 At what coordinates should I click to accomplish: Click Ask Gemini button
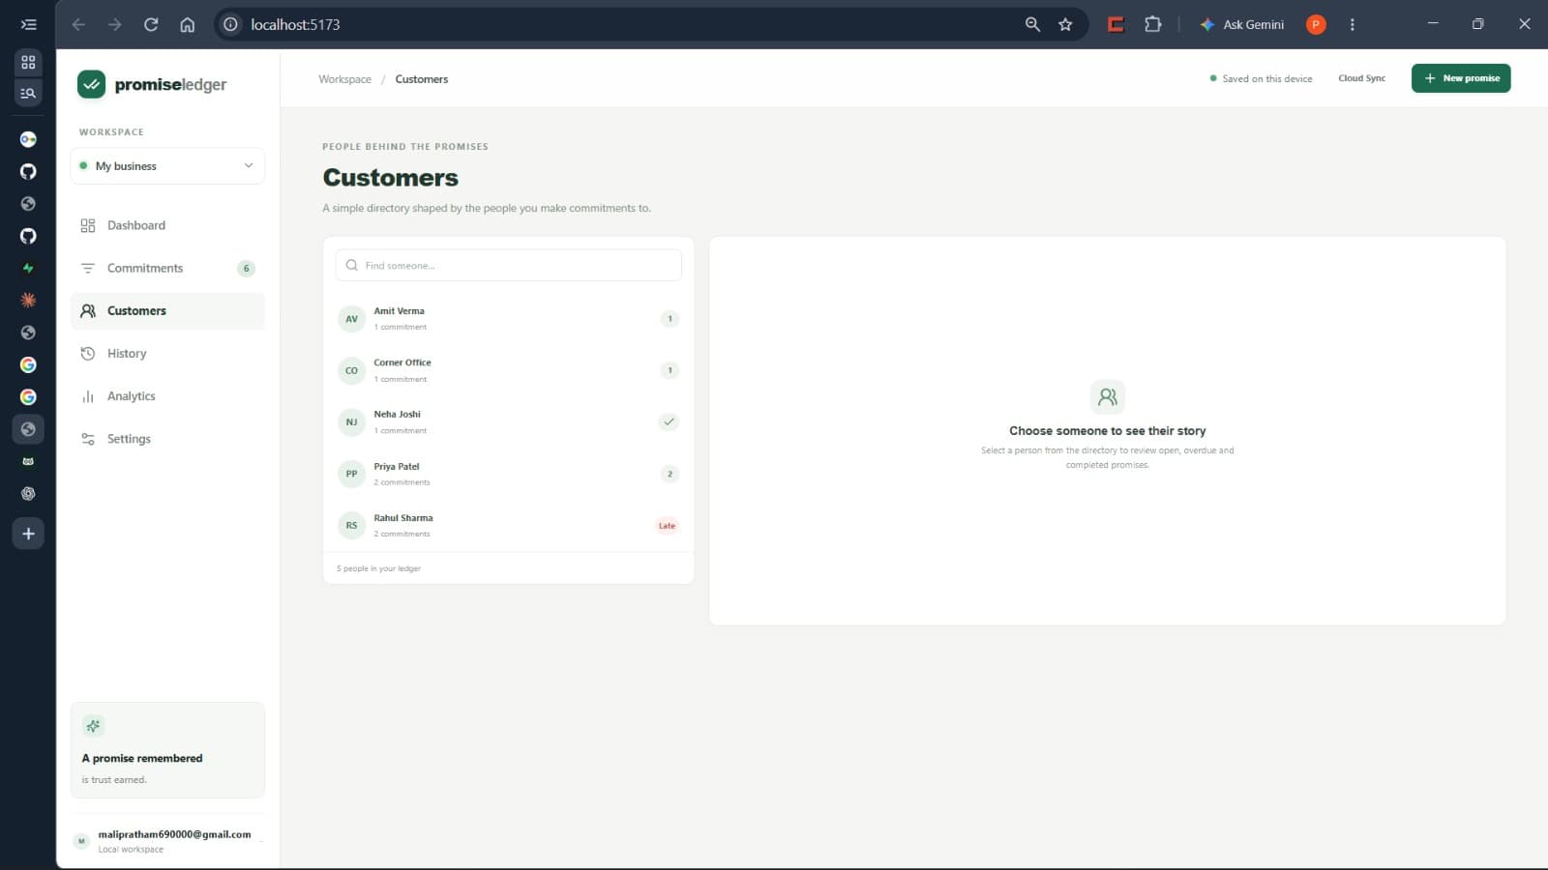[x=1242, y=24]
